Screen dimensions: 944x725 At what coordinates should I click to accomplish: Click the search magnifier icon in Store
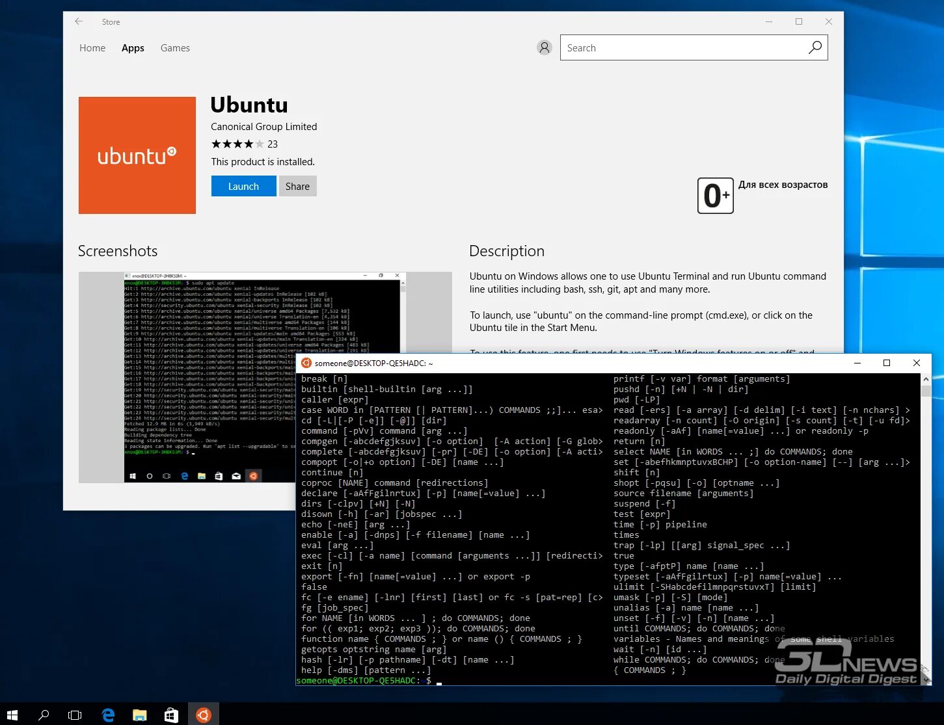coord(815,47)
